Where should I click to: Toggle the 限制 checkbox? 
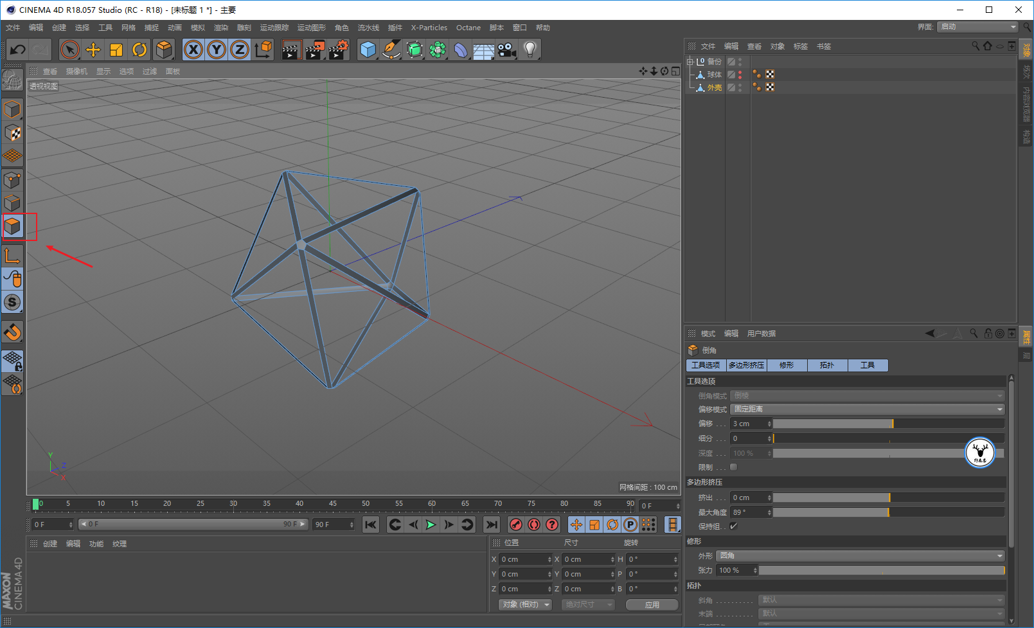click(x=733, y=467)
